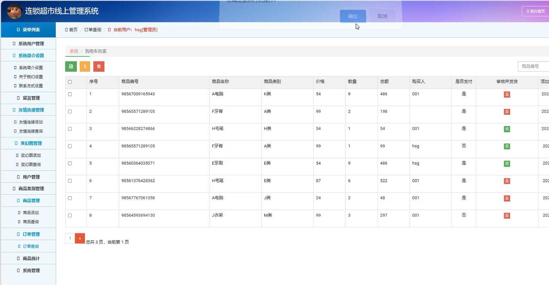Screen dimensions: 549x285
Task: Click the red 是 badge in row 8
Action: click(507, 216)
